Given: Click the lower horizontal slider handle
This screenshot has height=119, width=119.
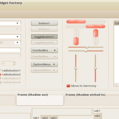Looking at the screenshot, I should [86, 51].
